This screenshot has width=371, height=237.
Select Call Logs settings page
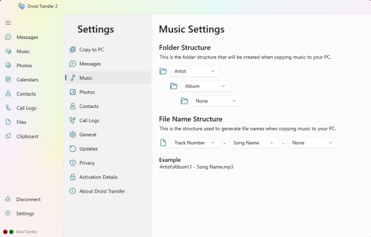[108, 120]
